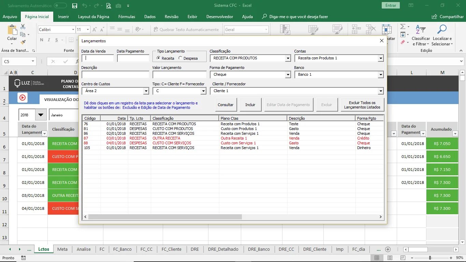Viewport: 466px width, 262px height.
Task: Click the Format Painter brush icon
Action: pos(23,42)
